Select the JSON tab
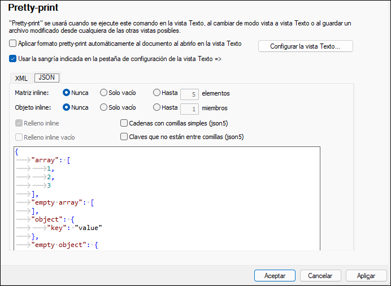The height and width of the screenshot is (286, 391). tap(47, 77)
